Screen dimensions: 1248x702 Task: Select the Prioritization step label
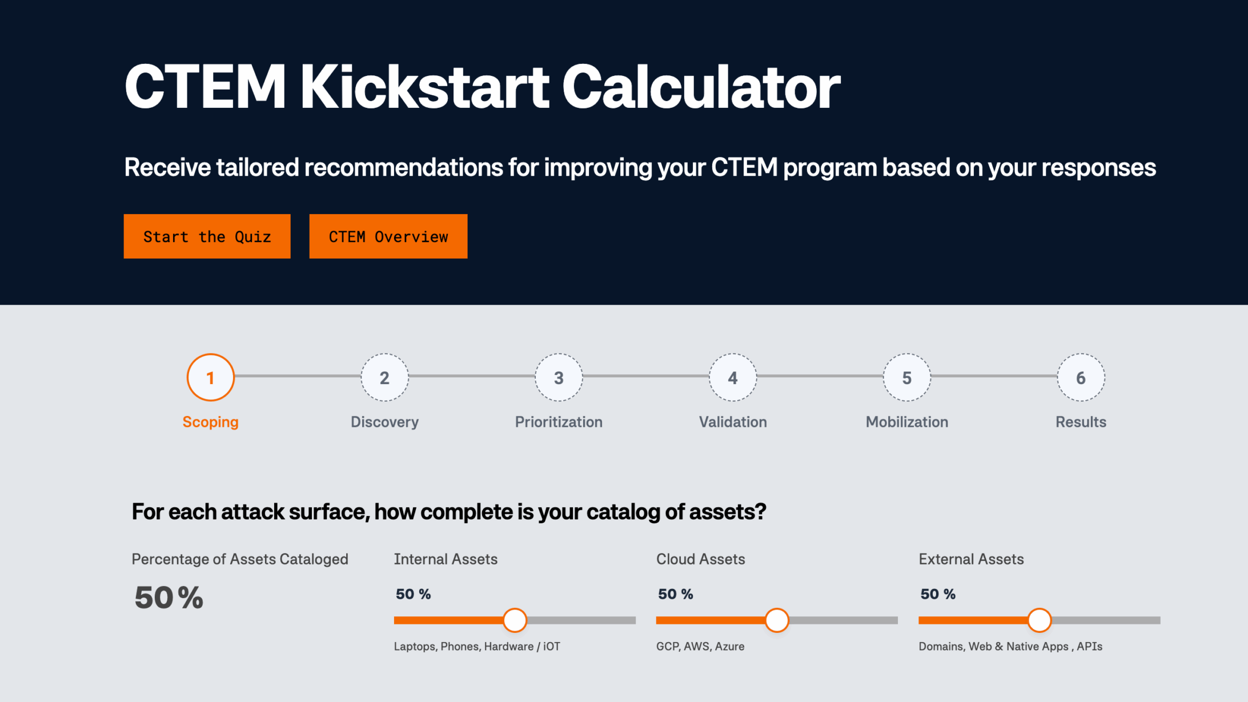click(x=559, y=422)
